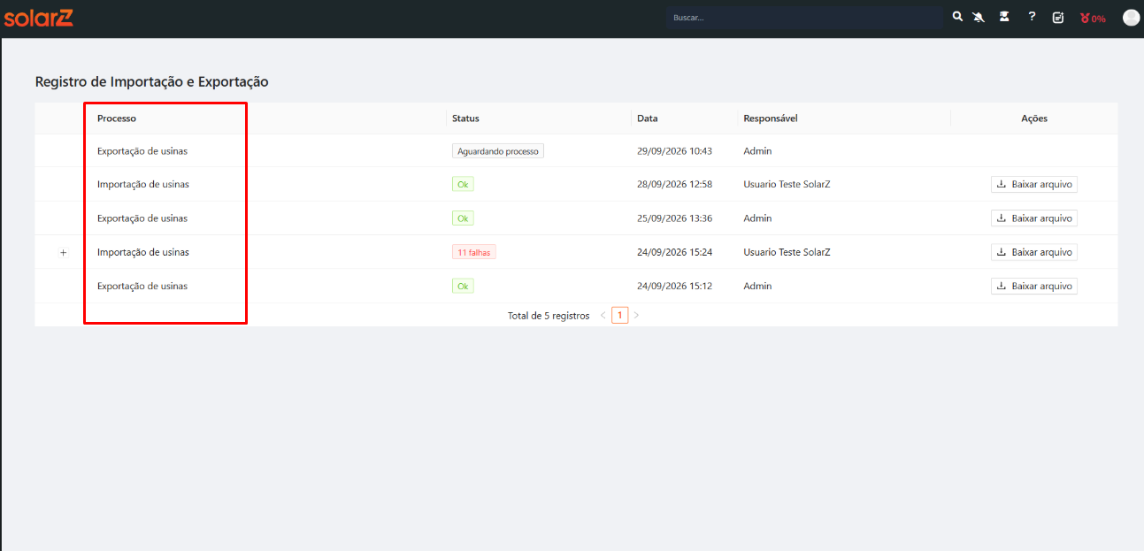Expand the 11 falhas import row
Image resolution: width=1144 pixels, height=551 pixels.
63,253
